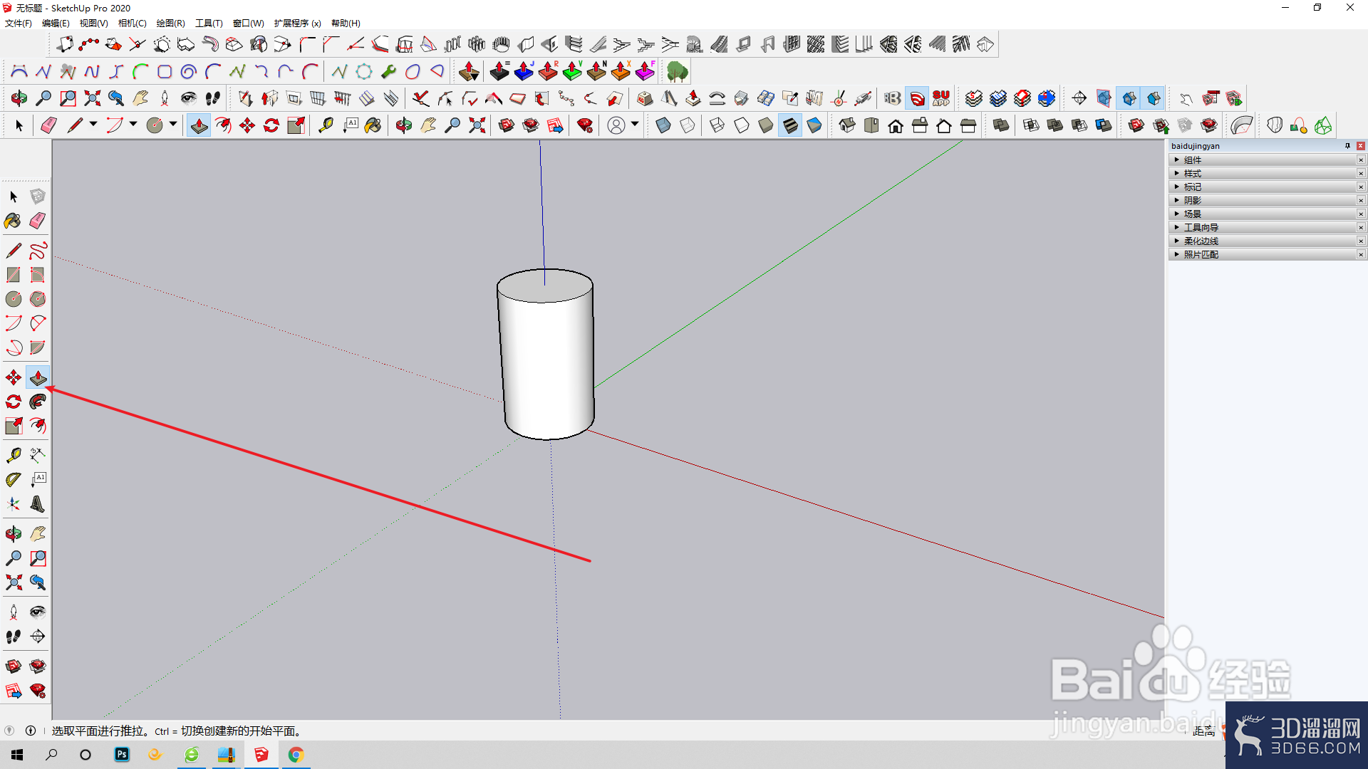This screenshot has height=769, width=1368.
Task: Enable Wireframe face style
Action: coord(717,125)
